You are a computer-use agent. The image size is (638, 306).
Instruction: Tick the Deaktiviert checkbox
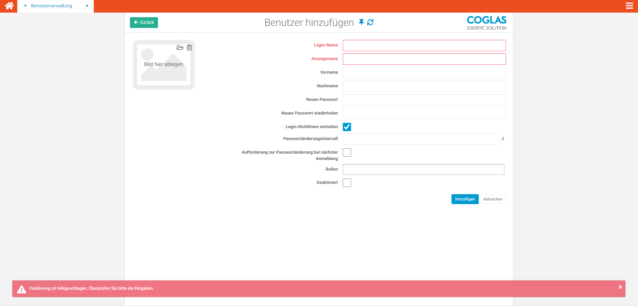pyautogui.click(x=347, y=183)
